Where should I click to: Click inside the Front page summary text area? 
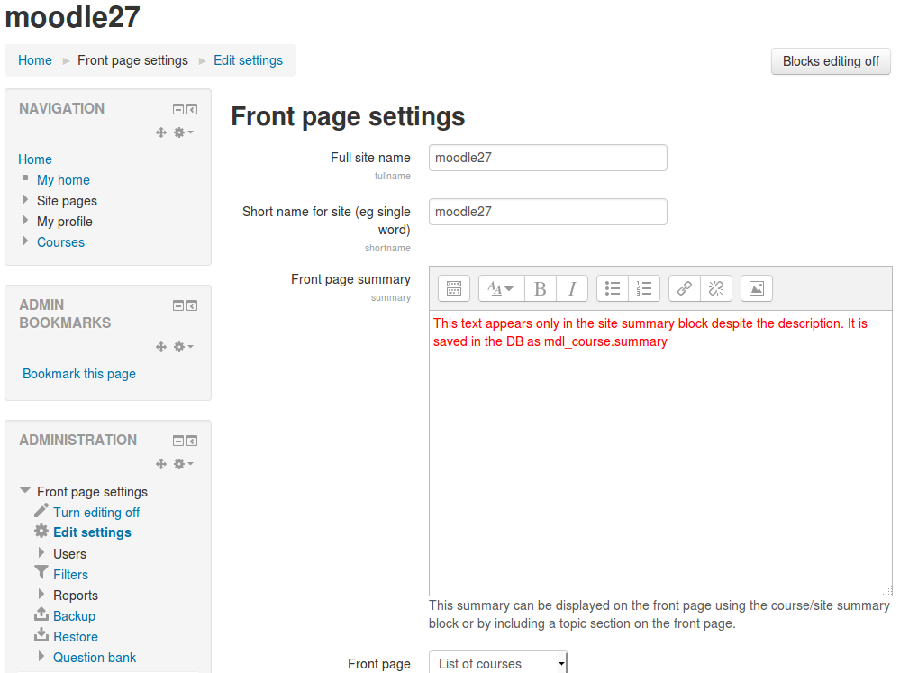(x=660, y=453)
